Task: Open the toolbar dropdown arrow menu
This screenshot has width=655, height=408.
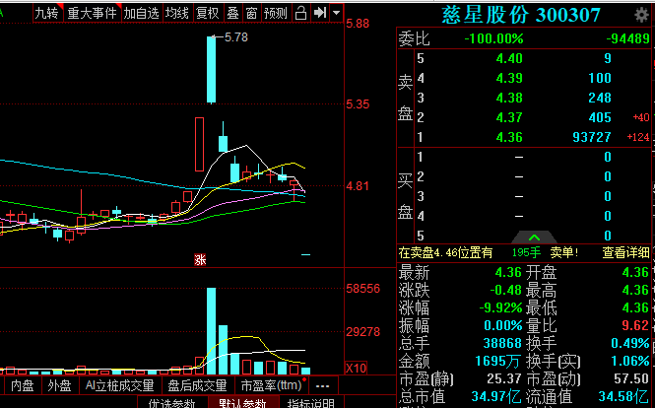Action: pos(337,13)
